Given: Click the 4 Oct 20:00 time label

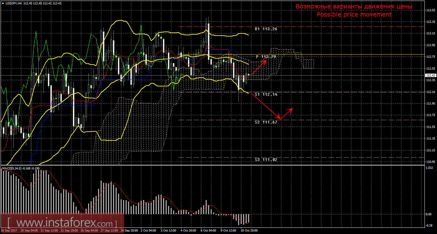Looking at the screenshot, I should pos(188,231).
